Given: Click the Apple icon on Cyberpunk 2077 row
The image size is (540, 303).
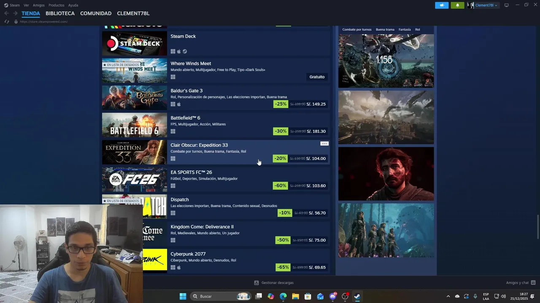Looking at the screenshot, I should click(x=179, y=268).
